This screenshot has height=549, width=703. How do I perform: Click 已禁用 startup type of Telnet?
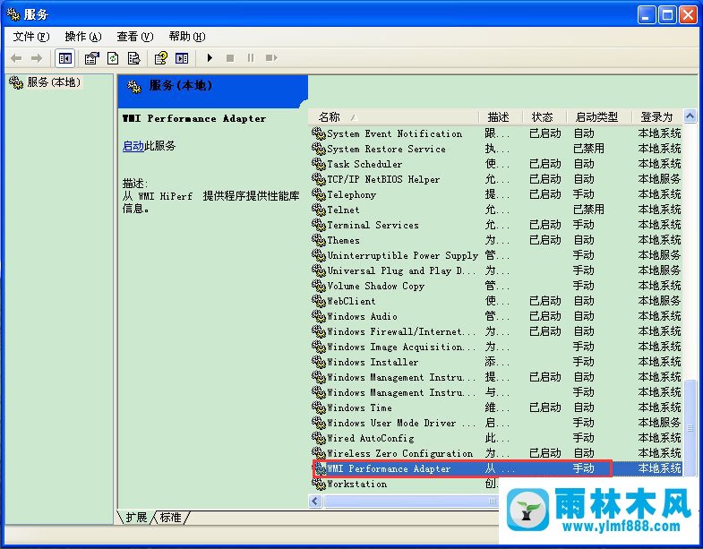tap(588, 210)
